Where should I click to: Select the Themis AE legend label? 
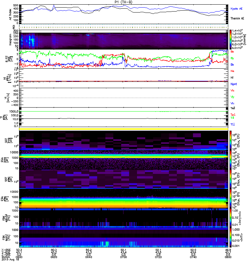pyautogui.click(x=237, y=18)
